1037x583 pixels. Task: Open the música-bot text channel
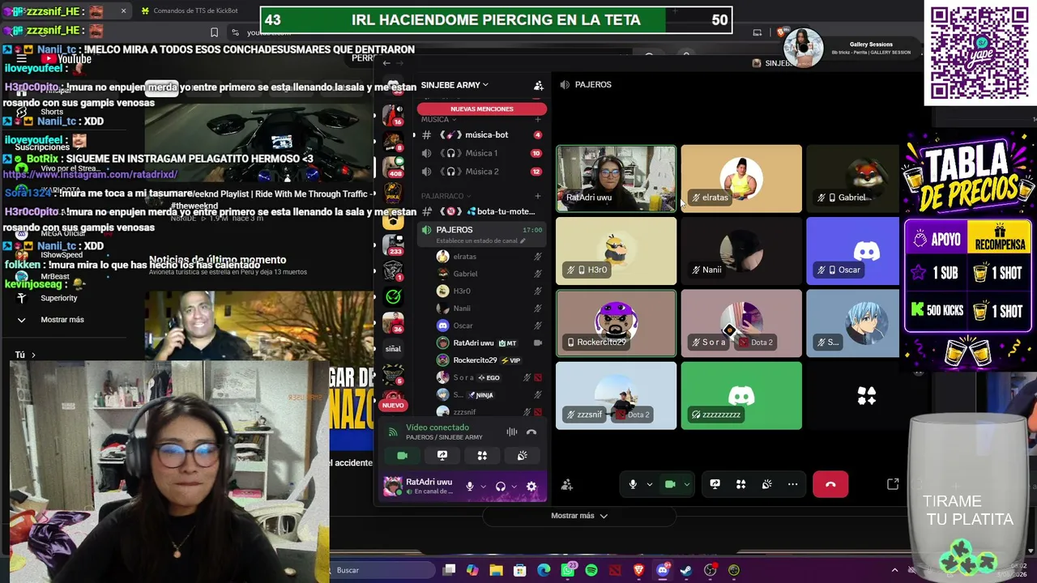point(481,134)
